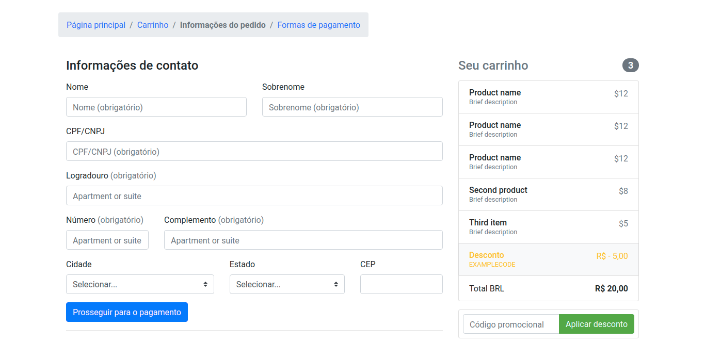Click the Página principal breadcrumb link
The height and width of the screenshot is (359, 705).
point(96,25)
